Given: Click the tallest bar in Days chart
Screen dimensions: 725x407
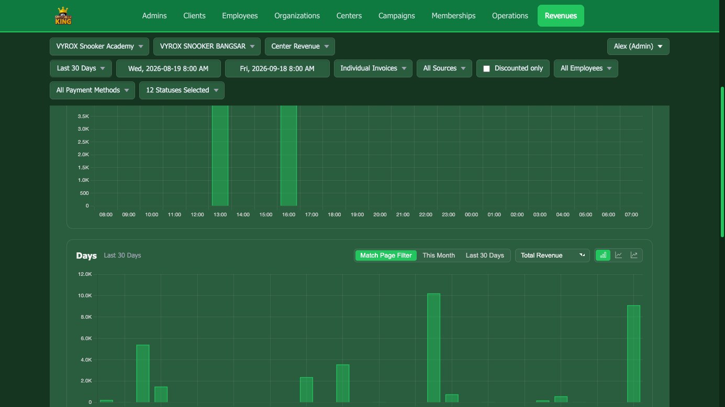Looking at the screenshot, I should click(x=433, y=348).
